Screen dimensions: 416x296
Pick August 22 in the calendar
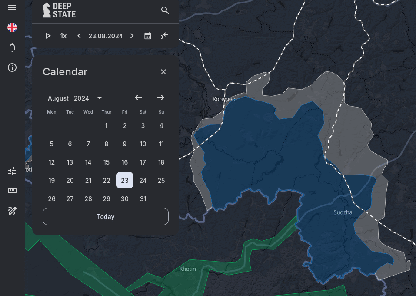pyautogui.click(x=106, y=180)
